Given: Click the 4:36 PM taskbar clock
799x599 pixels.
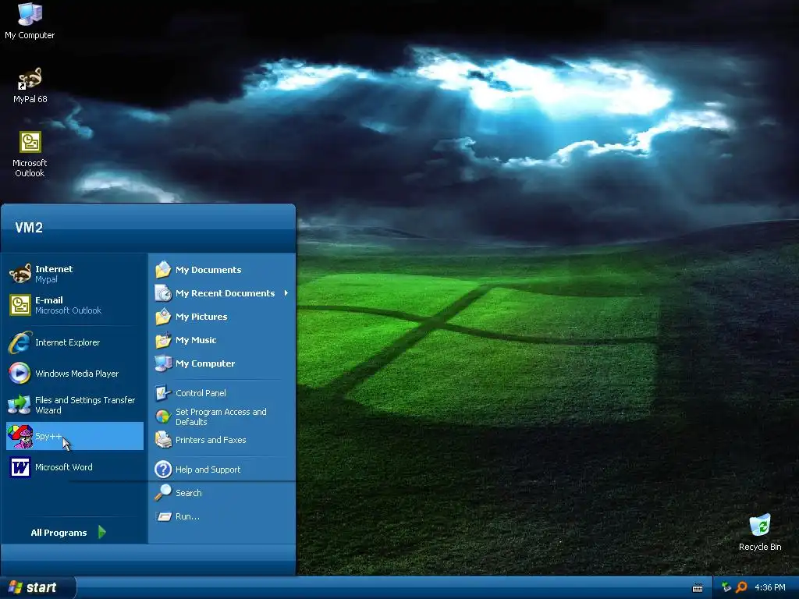Looking at the screenshot, I should pos(770,587).
